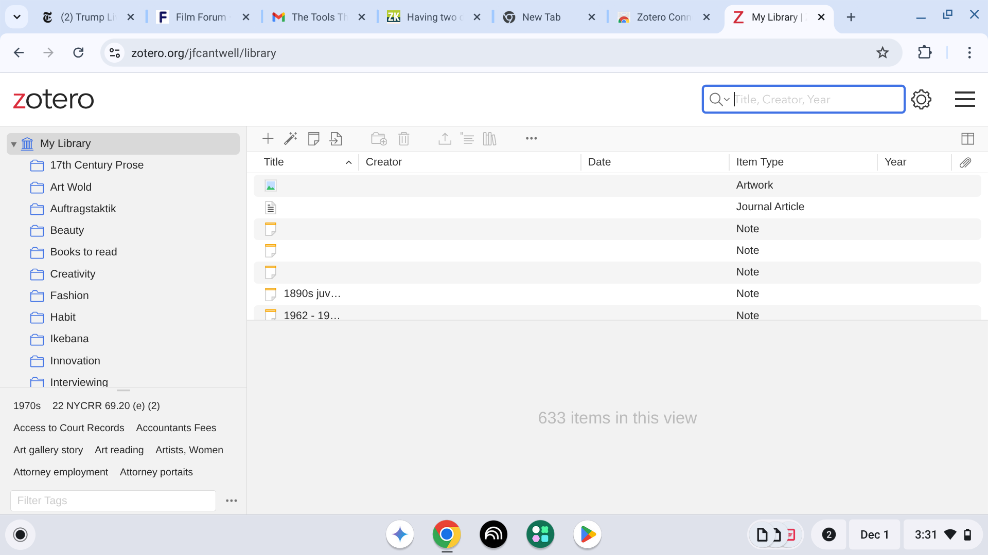Open tag selector options menu

[x=232, y=501]
